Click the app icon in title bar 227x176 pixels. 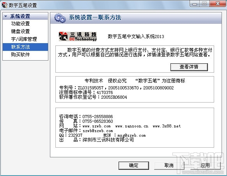(x=5, y=5)
